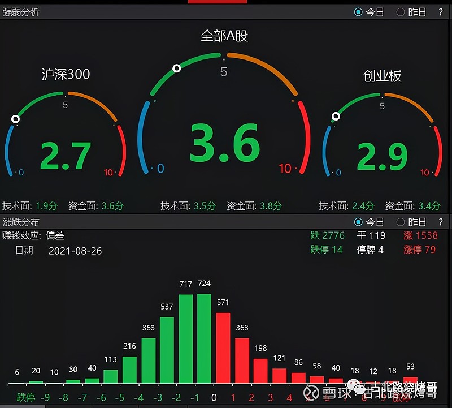452x408 pixels.
Task: Click the -5 axis label
Action: (120, 398)
